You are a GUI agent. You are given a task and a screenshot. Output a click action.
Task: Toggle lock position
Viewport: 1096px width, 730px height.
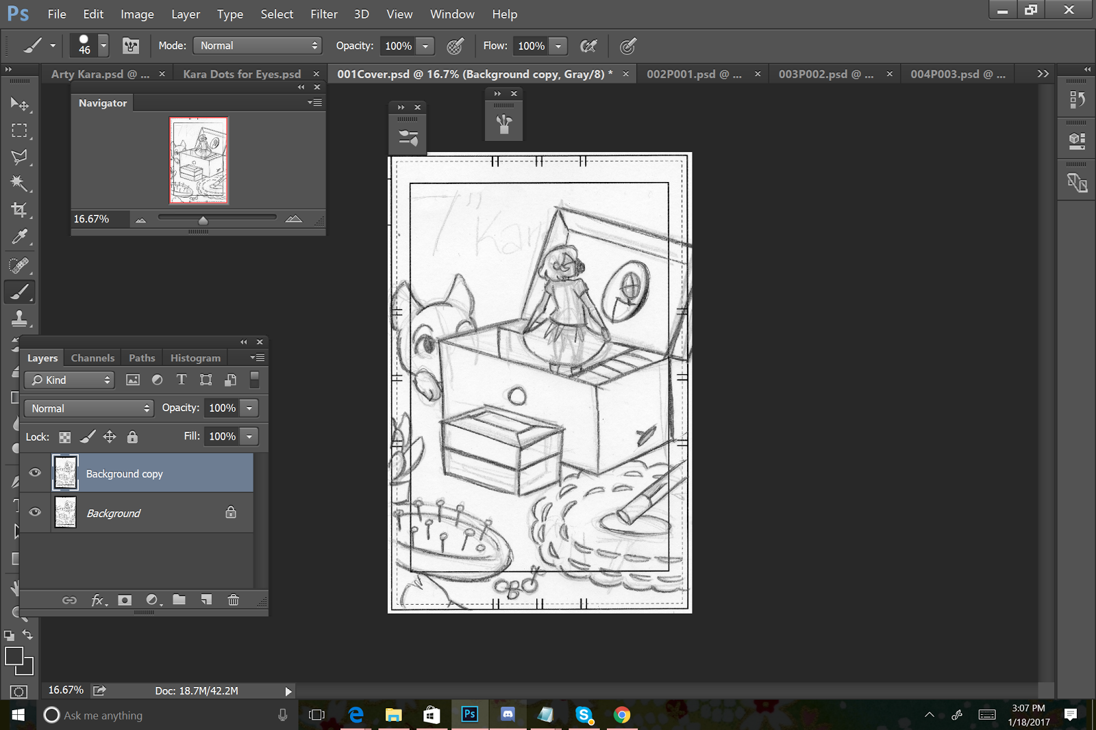coord(110,436)
